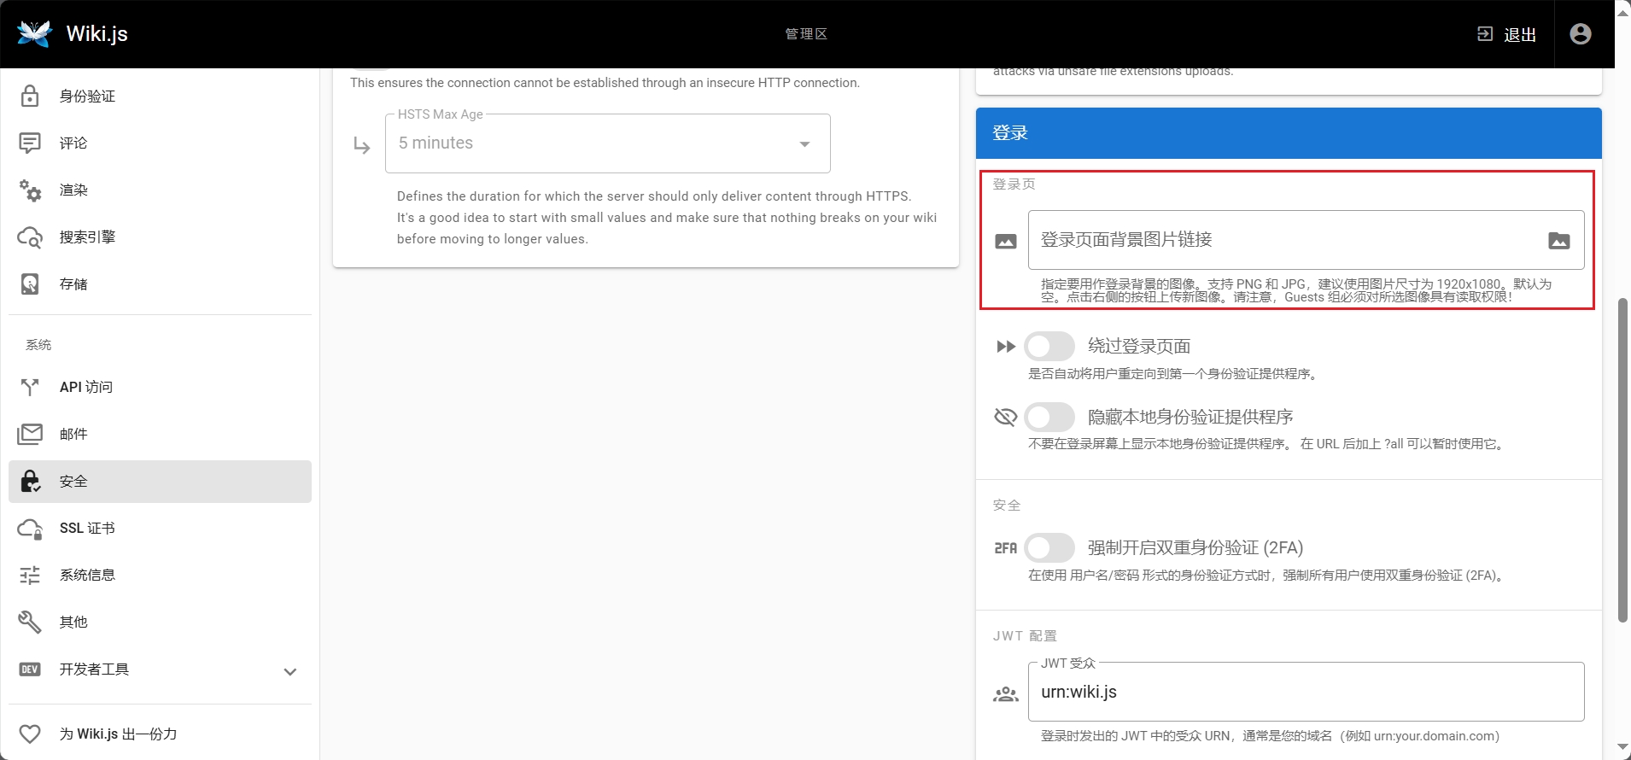This screenshot has width=1631, height=760.
Task: Toggle 隐藏本地身份验证提供程序 switch
Action: tap(1049, 417)
